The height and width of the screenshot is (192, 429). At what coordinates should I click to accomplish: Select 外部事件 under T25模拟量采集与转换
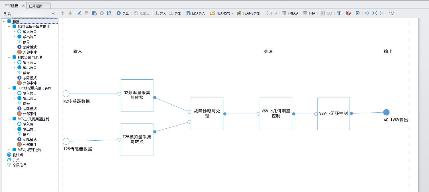(x=30, y=114)
